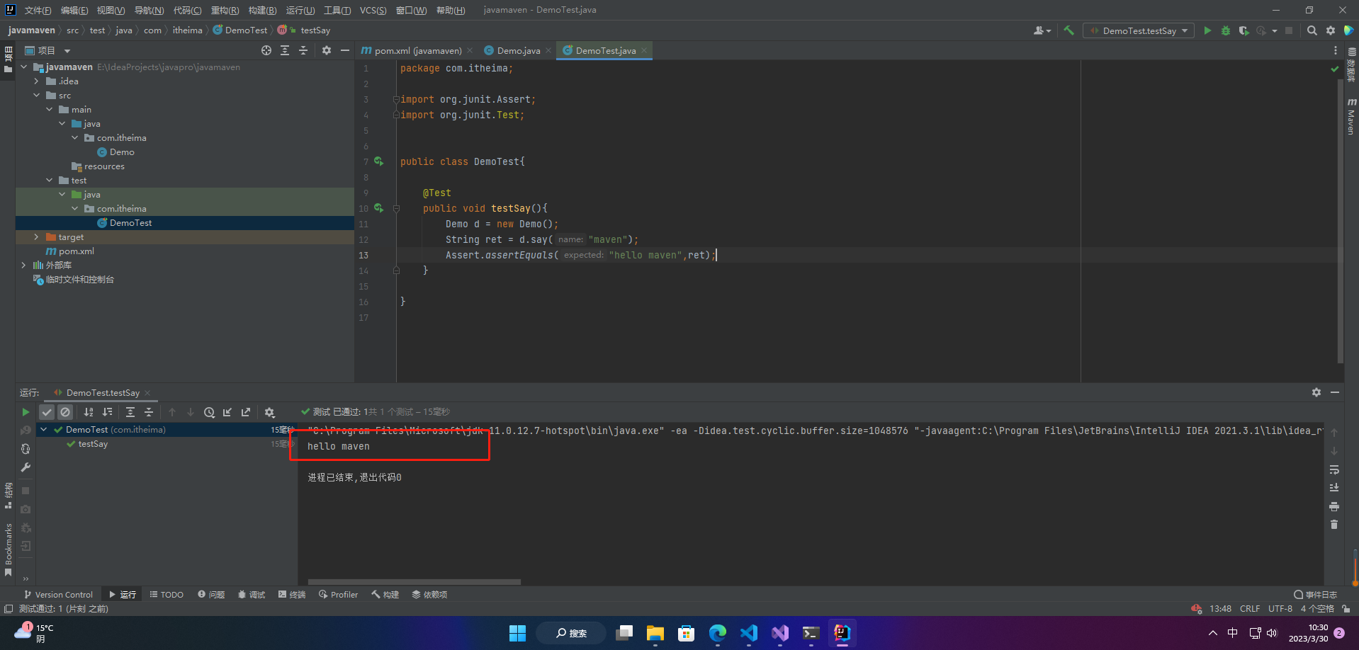This screenshot has width=1359, height=650.
Task: Switch to the Demo.java editor tab
Action: 517,50
